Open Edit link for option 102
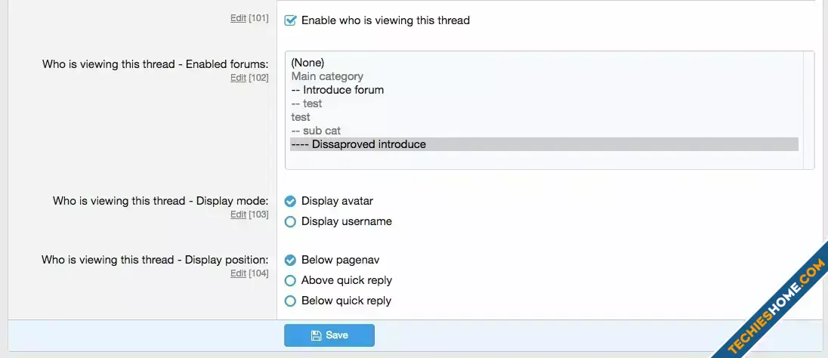 click(x=238, y=78)
